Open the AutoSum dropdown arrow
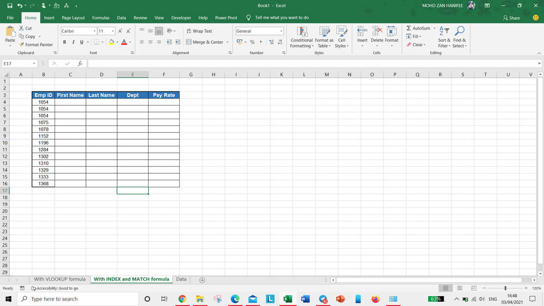 pyautogui.click(x=435, y=28)
